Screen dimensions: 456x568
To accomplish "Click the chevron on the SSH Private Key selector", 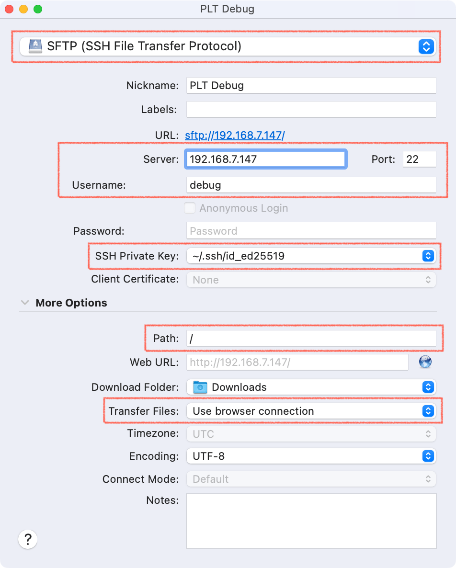I will pyautogui.click(x=428, y=256).
